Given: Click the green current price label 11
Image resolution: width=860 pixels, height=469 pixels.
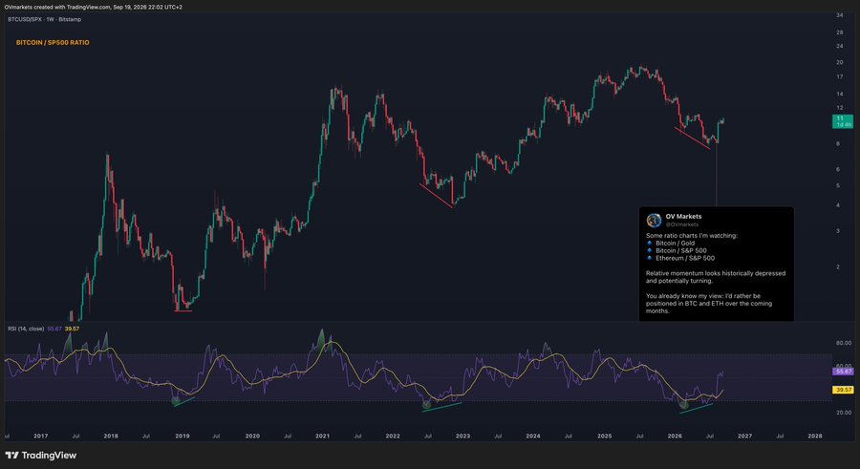Looking at the screenshot, I should coord(843,121).
